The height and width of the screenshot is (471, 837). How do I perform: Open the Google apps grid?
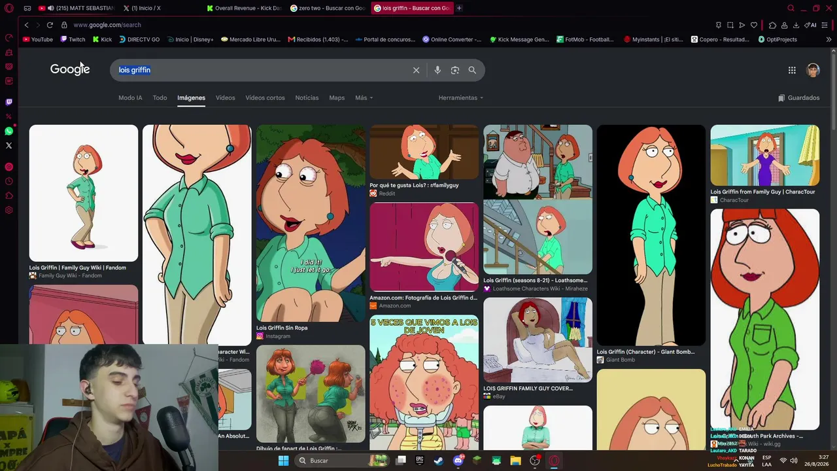792,70
